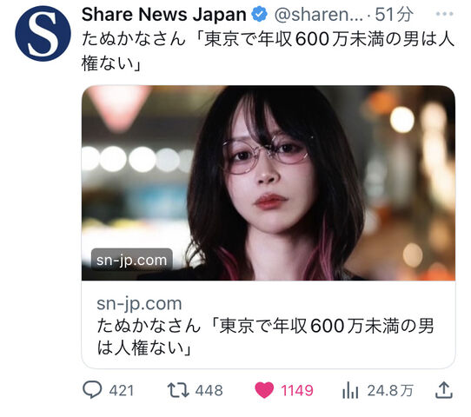This screenshot has height=417, width=471.
Task: Click the blue verified badge
Action: point(260,14)
